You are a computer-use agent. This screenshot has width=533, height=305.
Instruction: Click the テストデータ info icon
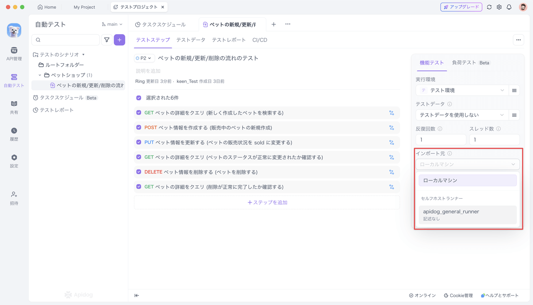450,104
